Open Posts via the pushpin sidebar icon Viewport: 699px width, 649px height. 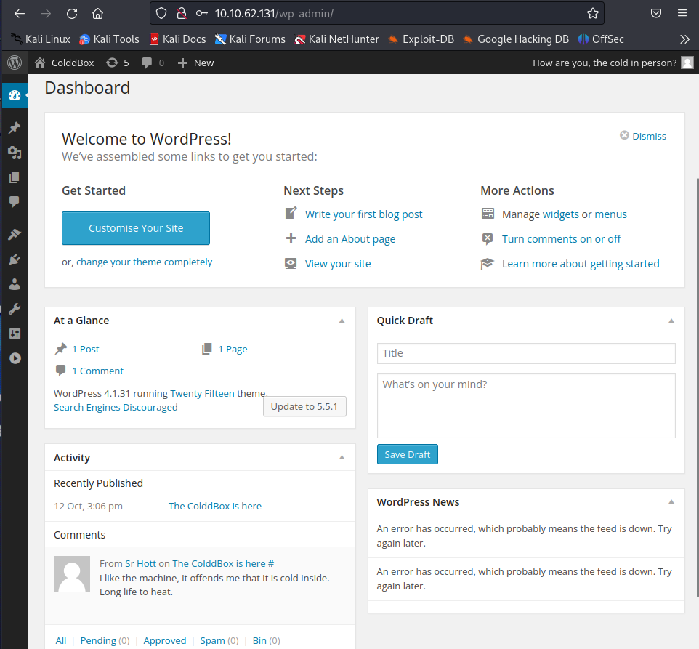pos(15,128)
